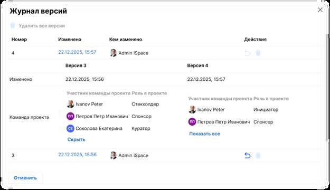The width and height of the screenshot is (330, 190).
Task: Click the Действия column header
Action: click(x=255, y=40)
